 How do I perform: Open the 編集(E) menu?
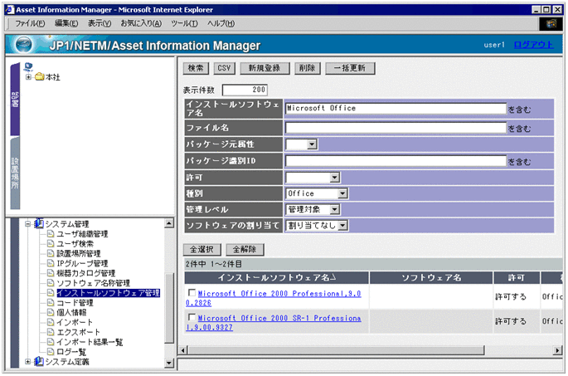[x=66, y=23]
